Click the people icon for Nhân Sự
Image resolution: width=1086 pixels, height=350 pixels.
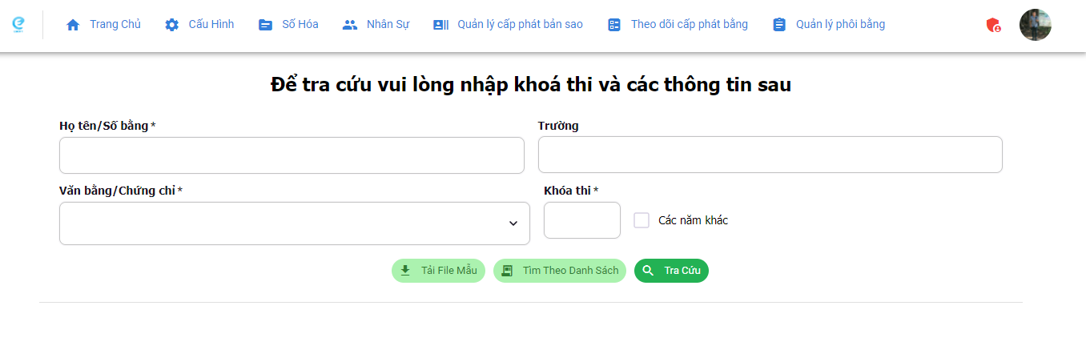[x=350, y=25]
